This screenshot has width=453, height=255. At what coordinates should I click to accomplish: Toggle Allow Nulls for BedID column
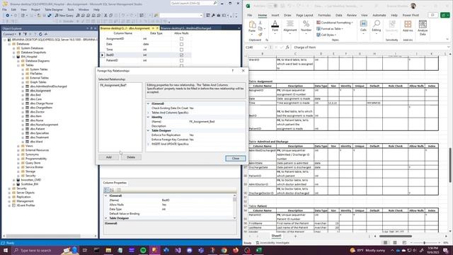(181, 55)
